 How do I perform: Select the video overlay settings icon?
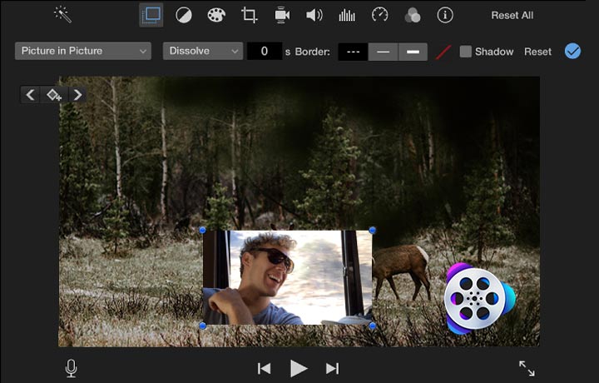tap(151, 15)
